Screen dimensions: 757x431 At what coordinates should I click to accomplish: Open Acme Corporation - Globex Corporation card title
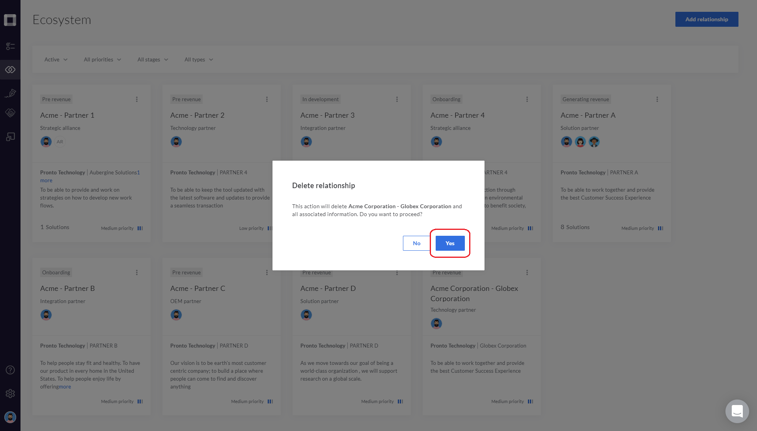[x=474, y=294]
